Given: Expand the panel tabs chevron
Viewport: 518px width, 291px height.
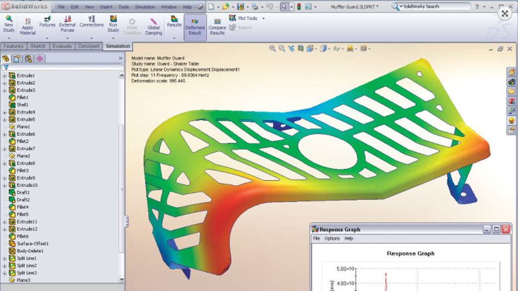Looking at the screenshot, I should 121,59.
